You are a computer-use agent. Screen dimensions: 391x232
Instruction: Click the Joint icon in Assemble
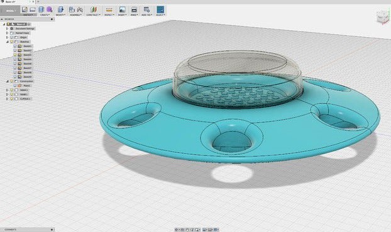pos(80,9)
